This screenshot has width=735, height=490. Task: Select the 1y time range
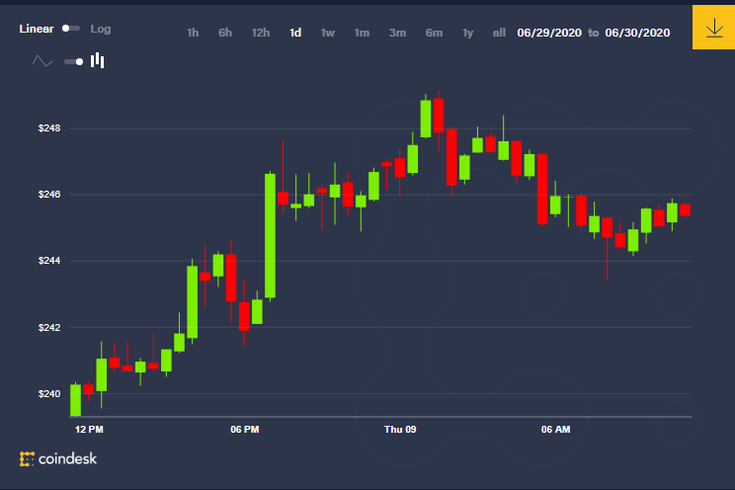468,33
